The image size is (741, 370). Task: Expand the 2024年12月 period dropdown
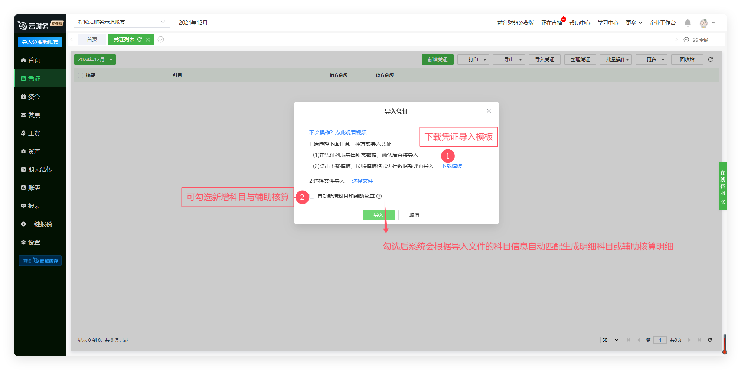pyautogui.click(x=95, y=59)
